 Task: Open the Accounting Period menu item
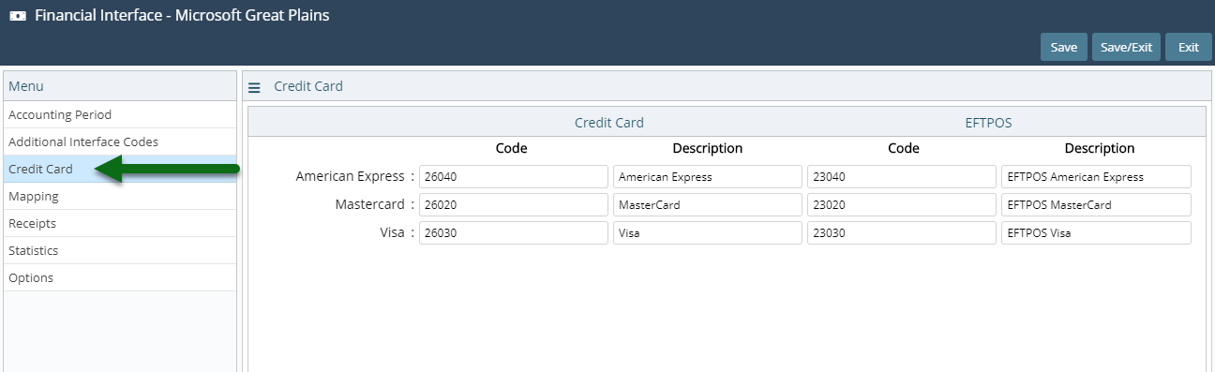point(120,114)
